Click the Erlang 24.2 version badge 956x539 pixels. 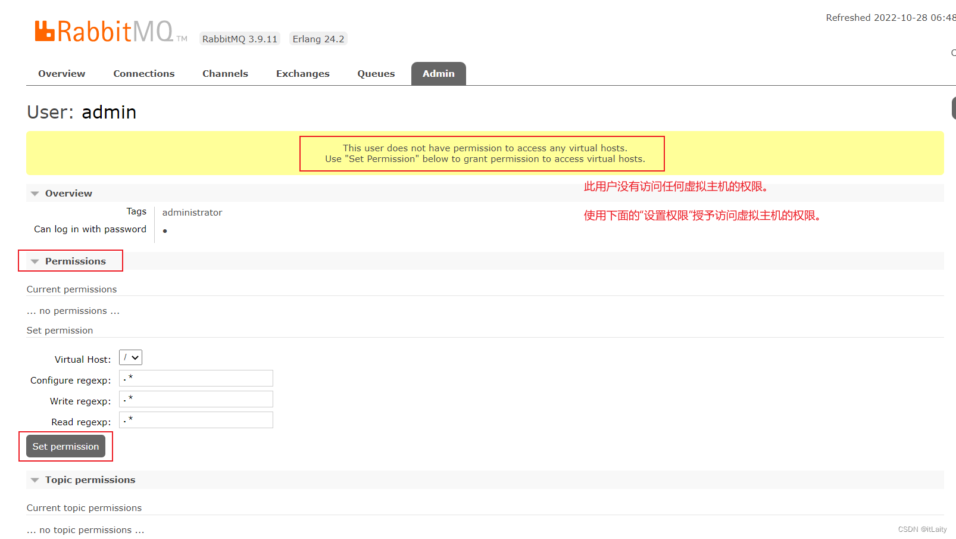pos(318,39)
